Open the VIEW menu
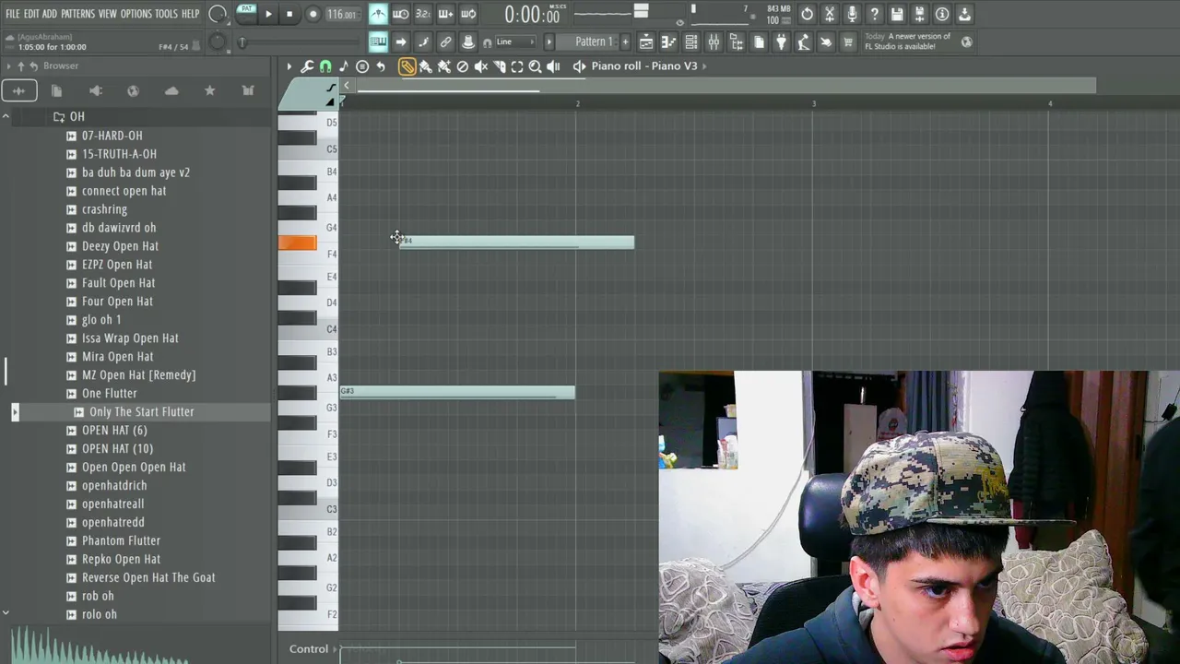Screen dimensions: 1180x664 [108, 14]
